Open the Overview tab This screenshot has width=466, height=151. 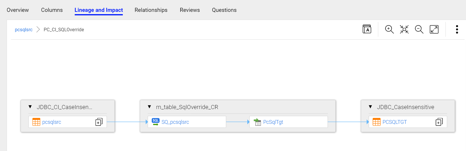point(18,10)
